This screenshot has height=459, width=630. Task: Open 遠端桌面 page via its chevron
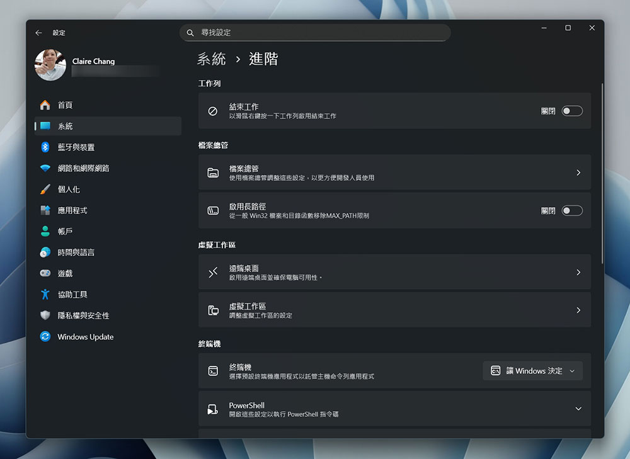click(578, 272)
